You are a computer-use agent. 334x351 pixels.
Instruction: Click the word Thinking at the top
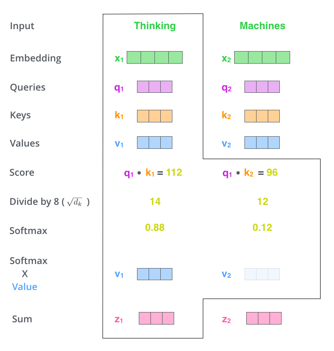pos(155,26)
